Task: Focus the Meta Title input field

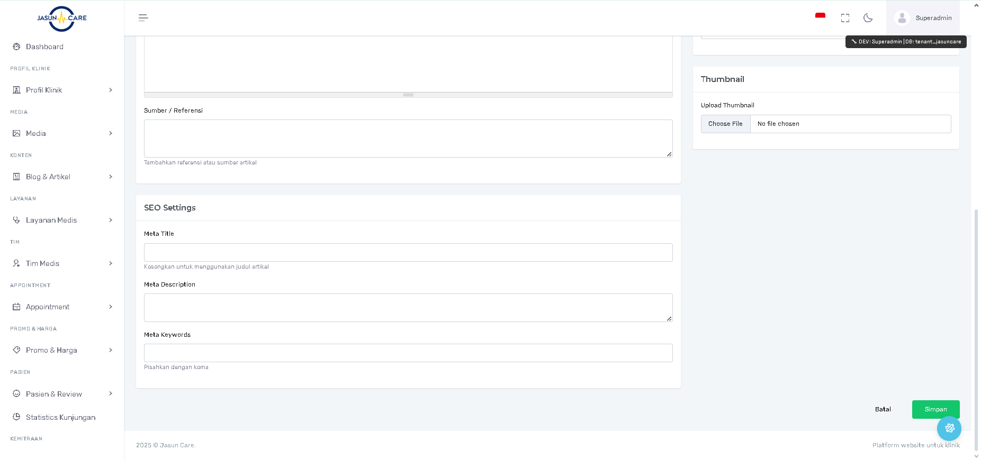Action: click(x=408, y=252)
